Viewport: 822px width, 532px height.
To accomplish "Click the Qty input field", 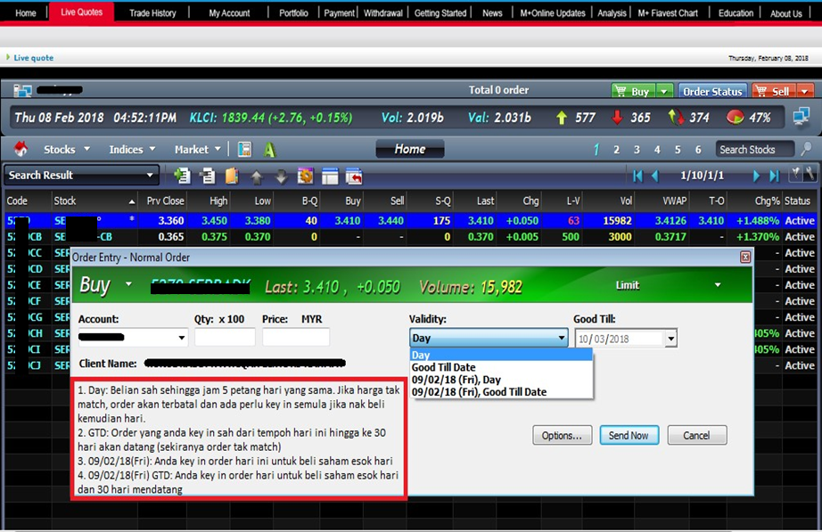I will click(225, 338).
